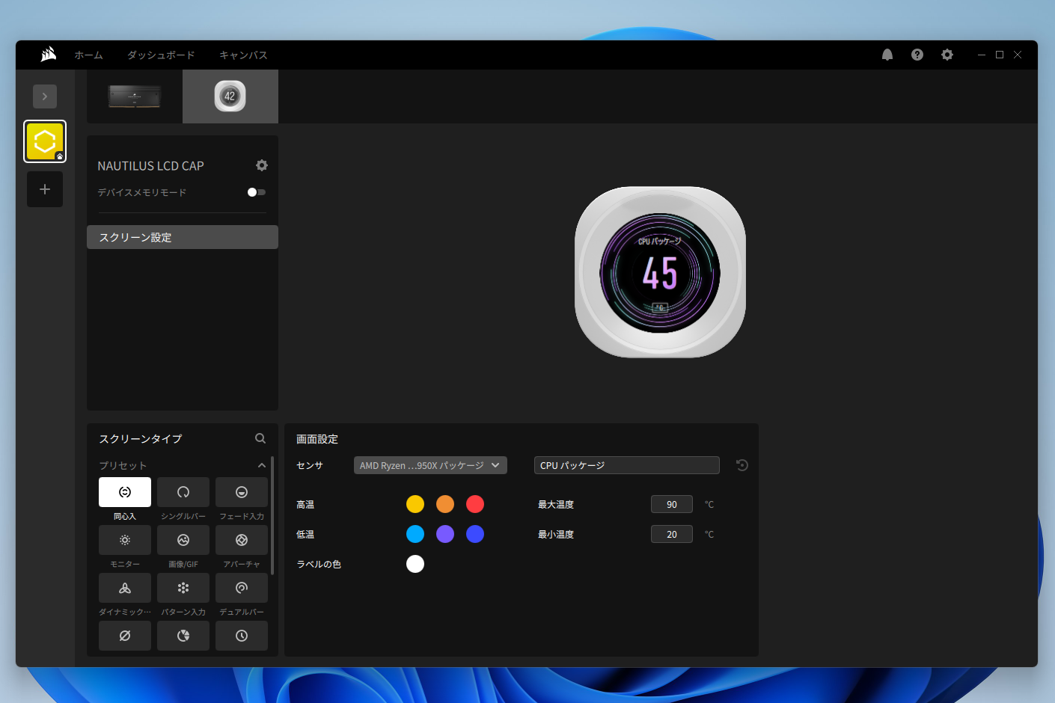Open the ホーム tab

pos(89,55)
